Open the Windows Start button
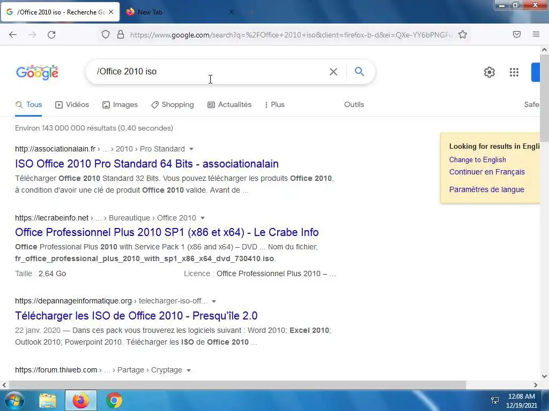Viewport: 549px width, 411px height. pos(13,400)
